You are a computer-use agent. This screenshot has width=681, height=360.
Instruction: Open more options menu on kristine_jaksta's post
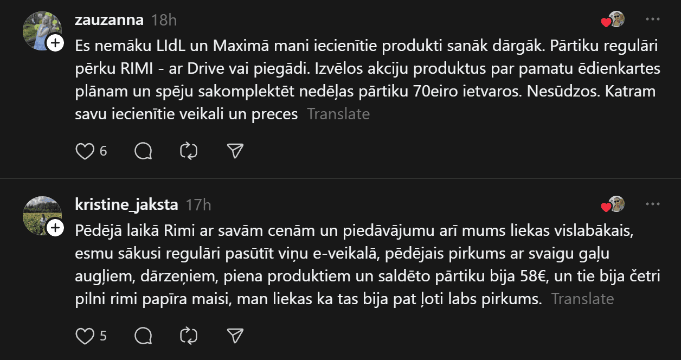coord(652,204)
